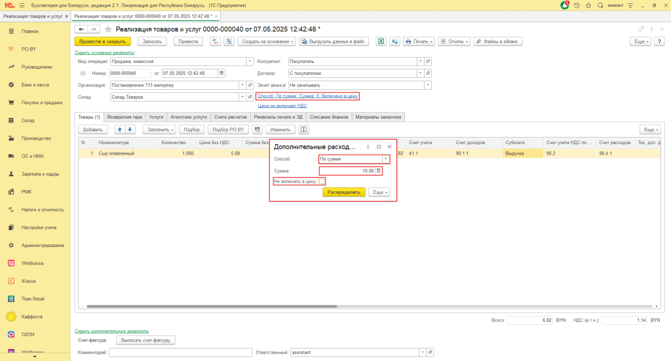Get link to document chain icon
Viewport: 671px width, 361px height.
coord(641,29)
